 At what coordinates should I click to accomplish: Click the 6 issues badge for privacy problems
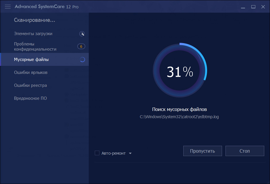[x=81, y=47]
